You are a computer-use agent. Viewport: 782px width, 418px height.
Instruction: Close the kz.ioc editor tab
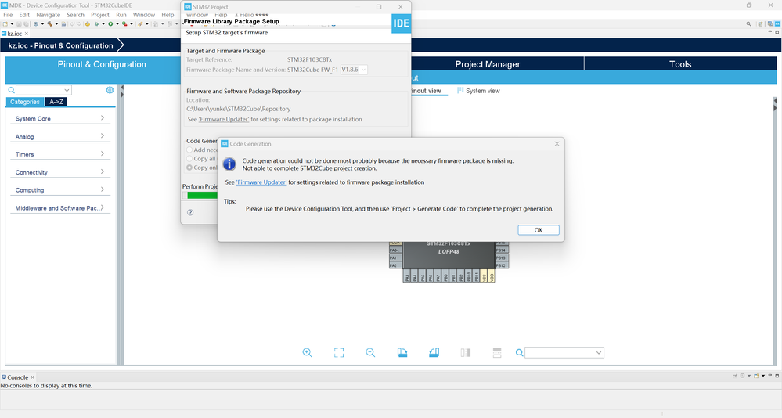point(27,34)
